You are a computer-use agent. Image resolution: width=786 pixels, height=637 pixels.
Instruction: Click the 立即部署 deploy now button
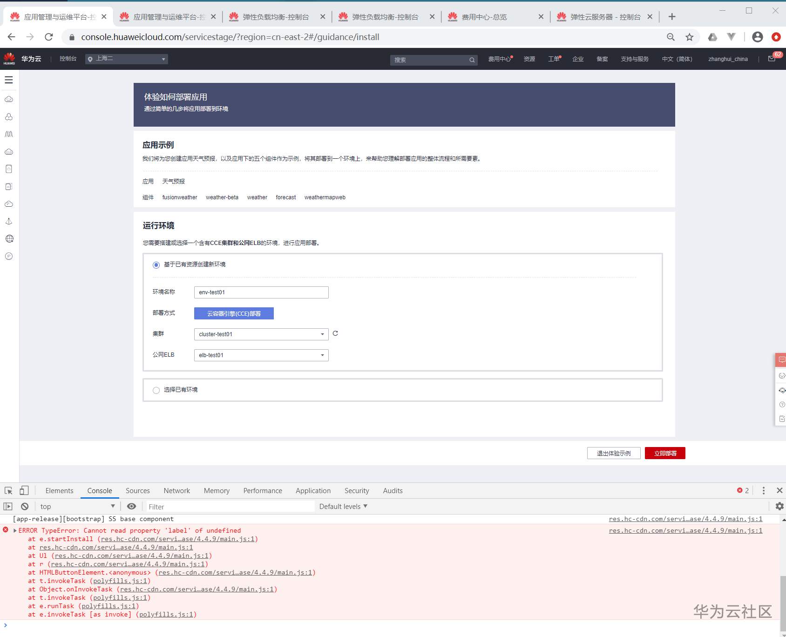[x=665, y=453]
